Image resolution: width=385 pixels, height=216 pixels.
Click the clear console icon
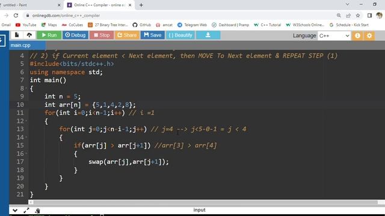pyautogui.click(x=37, y=211)
